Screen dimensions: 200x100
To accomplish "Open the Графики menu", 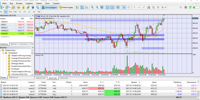I will point(29,3).
